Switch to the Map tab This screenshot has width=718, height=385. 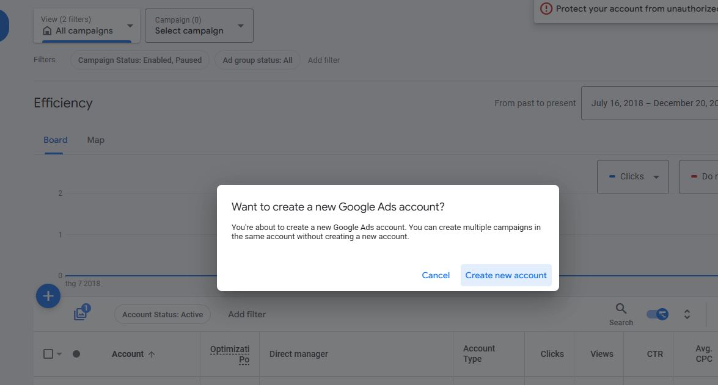[96, 140]
